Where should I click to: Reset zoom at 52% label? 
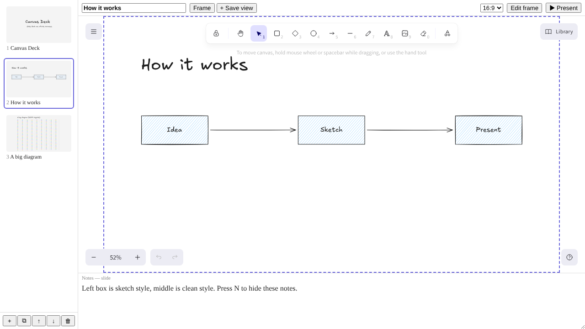click(x=116, y=257)
